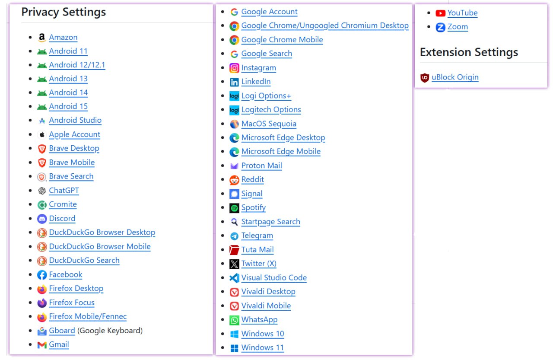The height and width of the screenshot is (360, 553).
Task: Open the Android 11 link
Action: 68,51
